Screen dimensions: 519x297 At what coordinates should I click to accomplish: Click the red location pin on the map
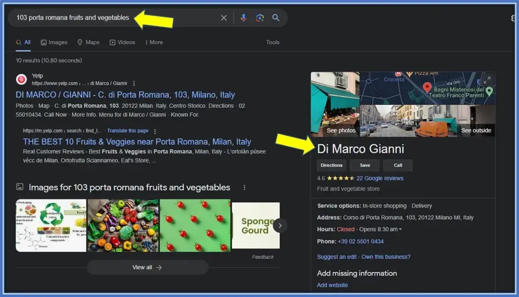tap(427, 87)
